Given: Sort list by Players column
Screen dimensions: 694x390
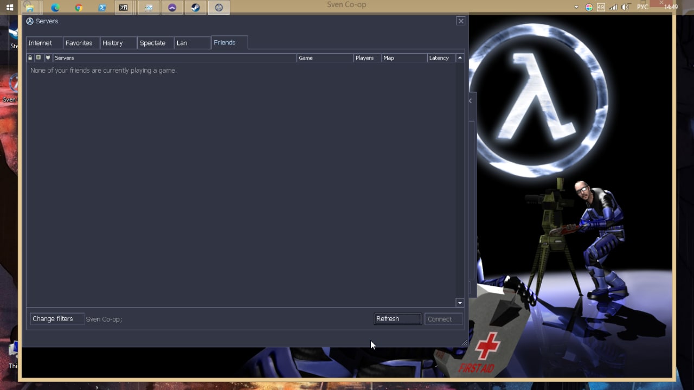Looking at the screenshot, I should pos(368,58).
